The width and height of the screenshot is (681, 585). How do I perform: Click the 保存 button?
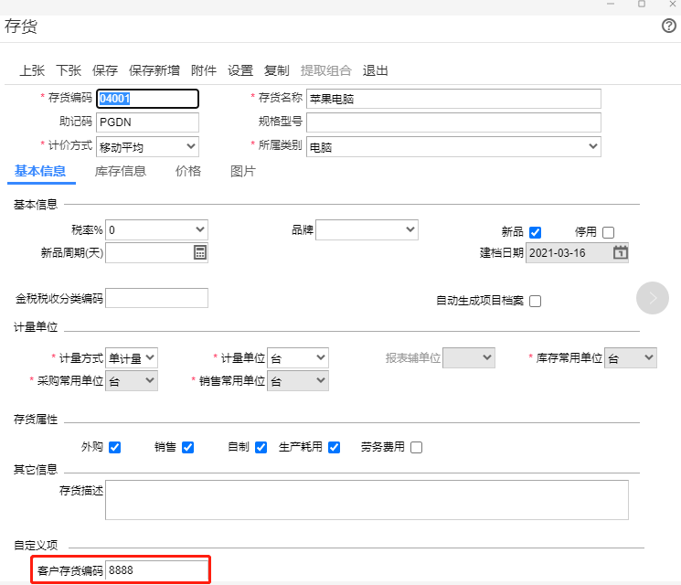(105, 70)
